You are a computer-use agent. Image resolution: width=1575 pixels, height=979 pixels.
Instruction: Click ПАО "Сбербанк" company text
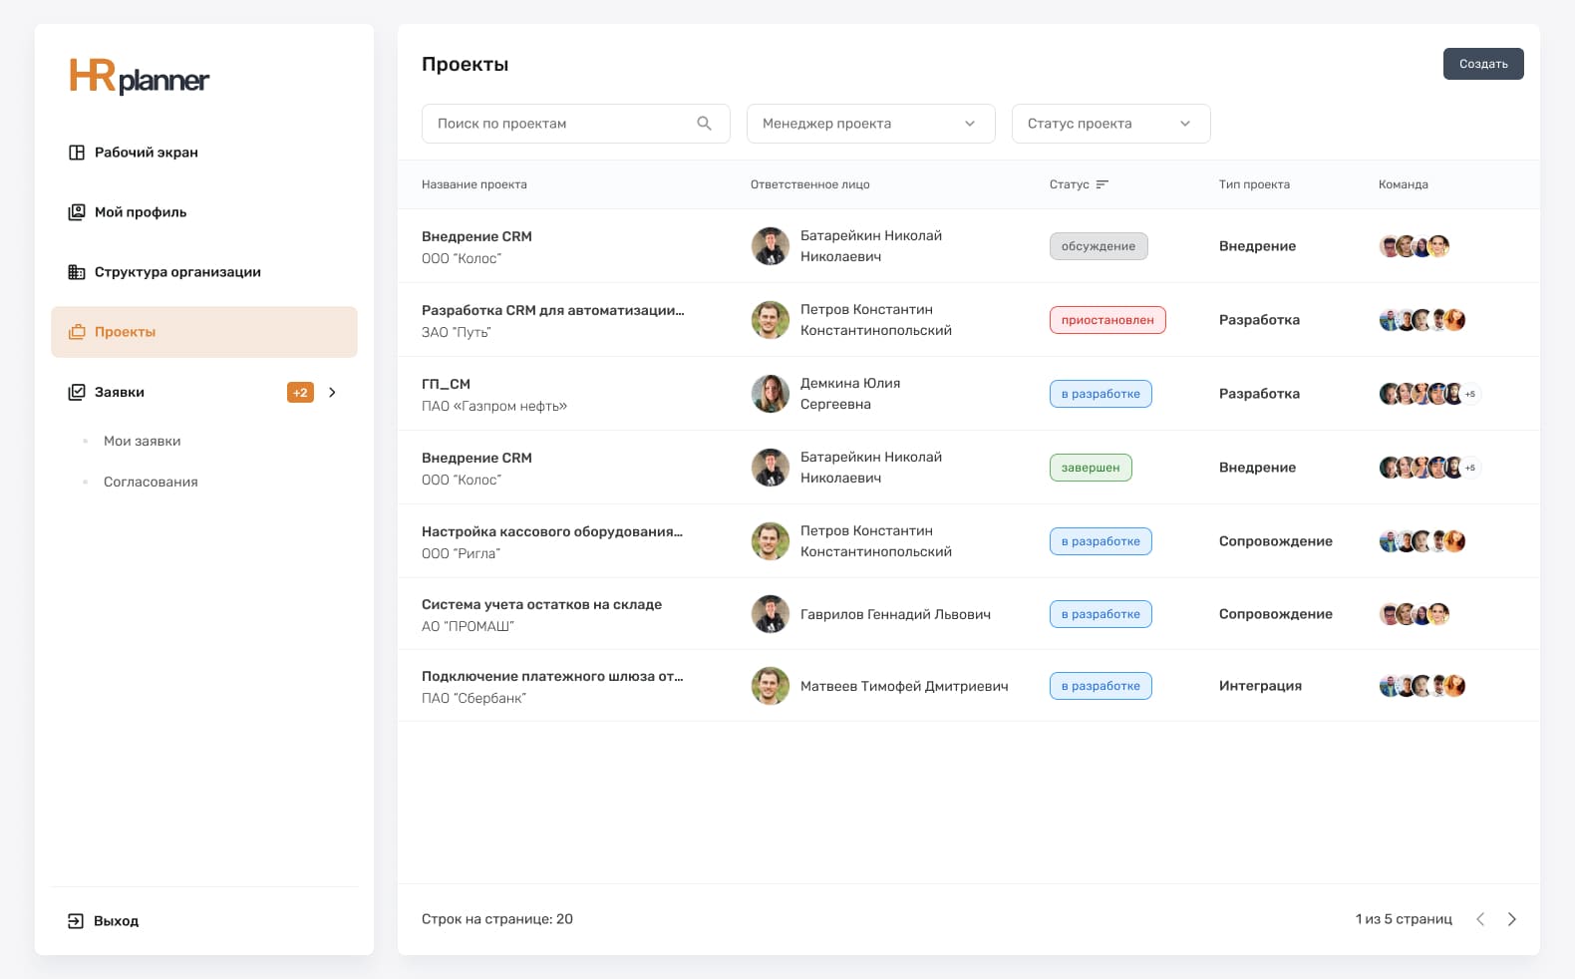point(473,698)
